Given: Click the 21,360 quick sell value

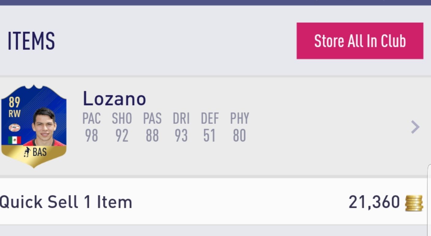Looking at the screenshot, I should (374, 202).
